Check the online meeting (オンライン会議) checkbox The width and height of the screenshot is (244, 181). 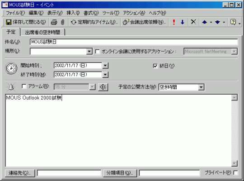(98, 52)
